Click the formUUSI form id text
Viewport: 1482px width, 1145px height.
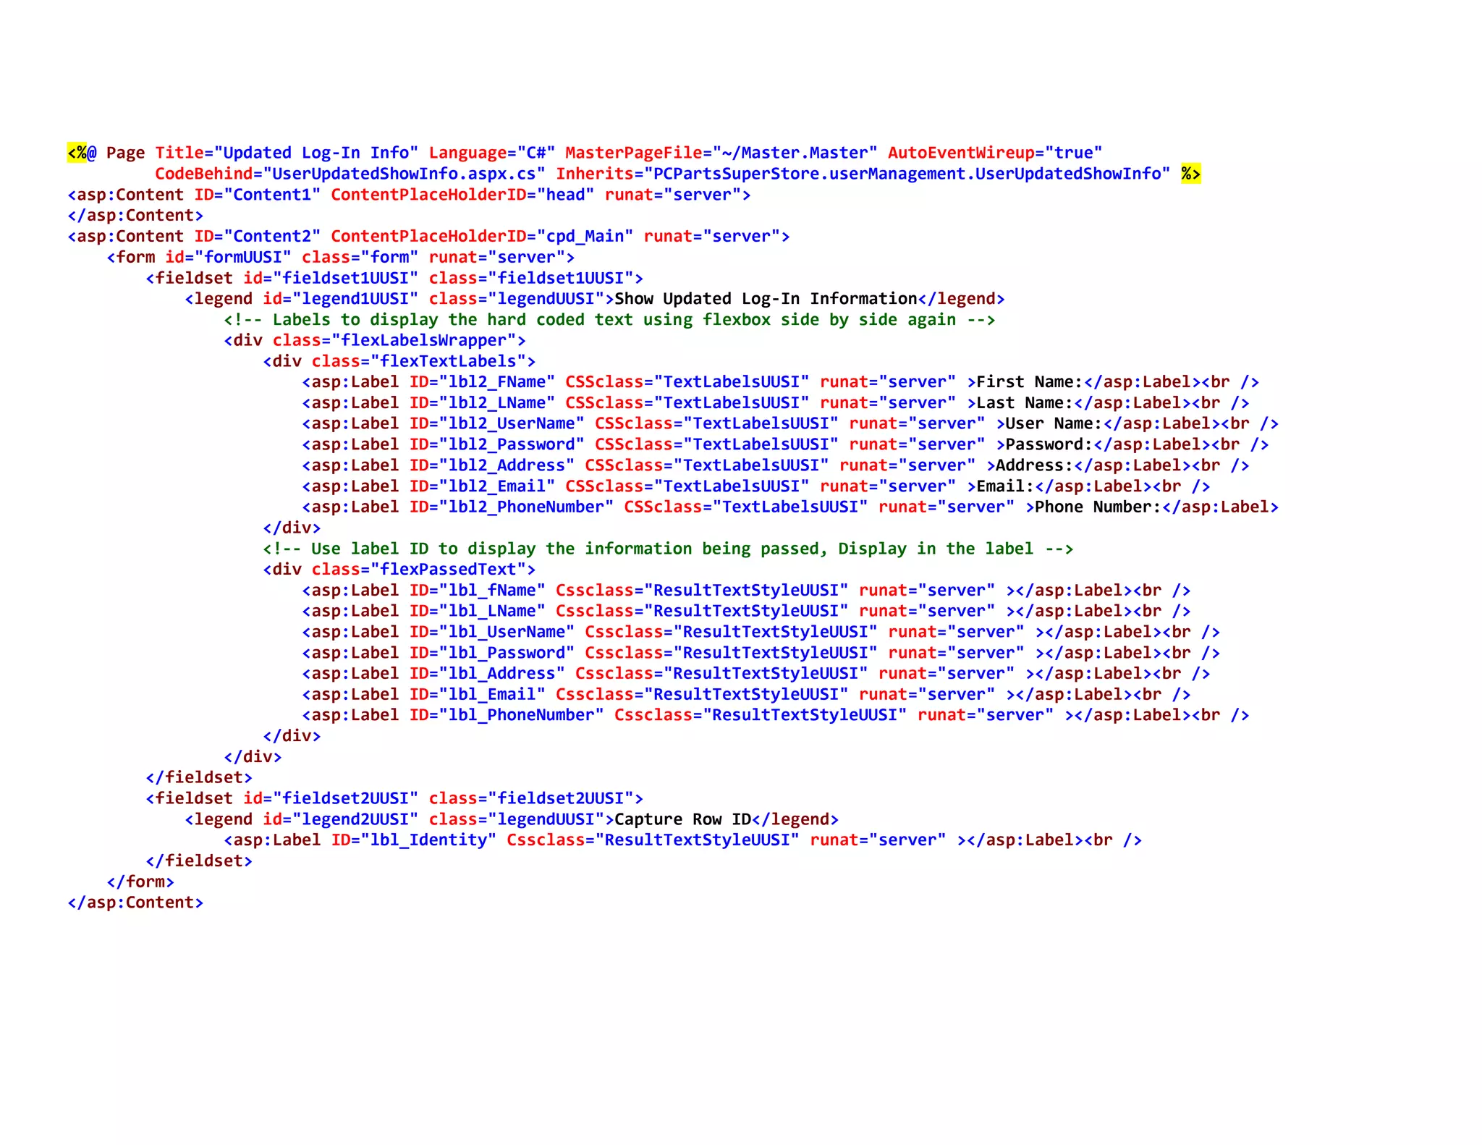tap(242, 258)
